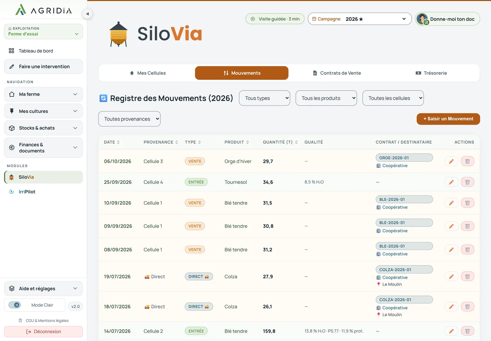Open the Toutes provenances filter
491x341 pixels.
tap(129, 119)
